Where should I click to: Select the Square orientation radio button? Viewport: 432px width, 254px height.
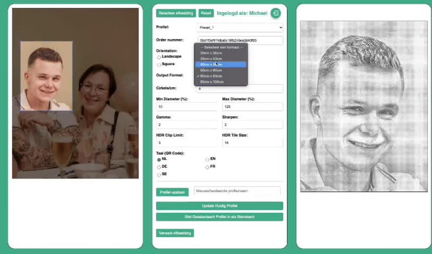pyautogui.click(x=159, y=65)
